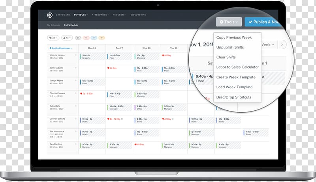
Task: Click employee name Jon Hainstock
Action: pos(57,131)
